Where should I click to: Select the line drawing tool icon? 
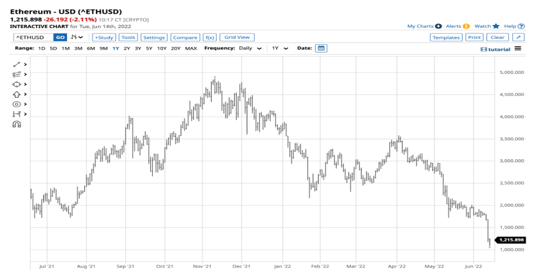coord(16,64)
